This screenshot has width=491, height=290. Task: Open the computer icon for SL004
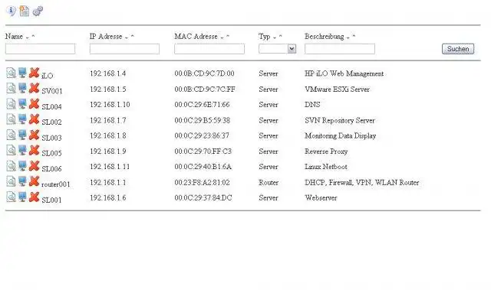point(22,103)
